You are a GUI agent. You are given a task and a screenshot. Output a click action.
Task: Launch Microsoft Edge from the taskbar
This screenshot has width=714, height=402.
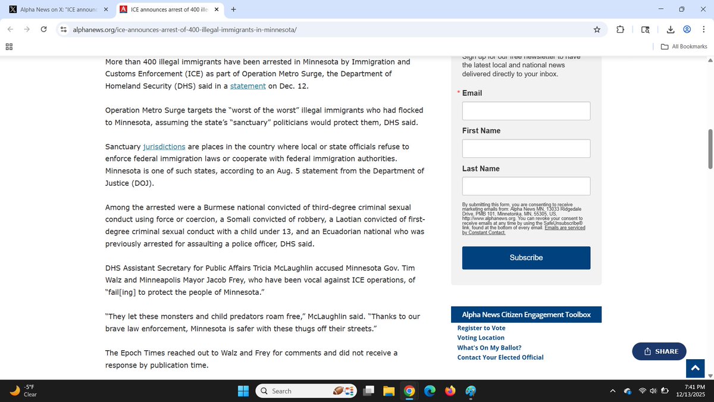click(429, 391)
